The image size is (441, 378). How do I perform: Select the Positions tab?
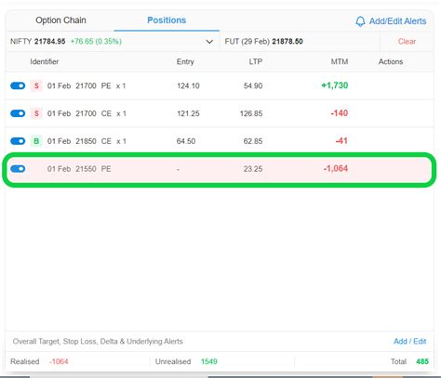[x=167, y=20]
